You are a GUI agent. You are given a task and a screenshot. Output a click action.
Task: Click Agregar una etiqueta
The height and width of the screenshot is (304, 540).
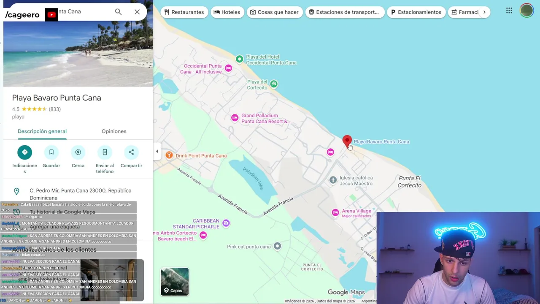pos(54,227)
